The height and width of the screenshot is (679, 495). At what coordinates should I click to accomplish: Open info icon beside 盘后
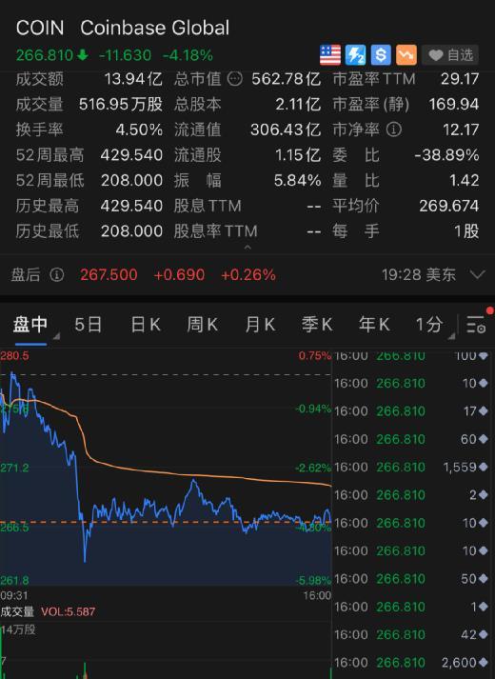57,274
